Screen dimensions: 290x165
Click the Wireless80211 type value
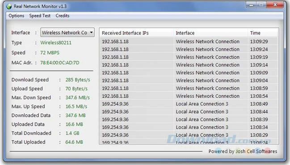pos(56,43)
